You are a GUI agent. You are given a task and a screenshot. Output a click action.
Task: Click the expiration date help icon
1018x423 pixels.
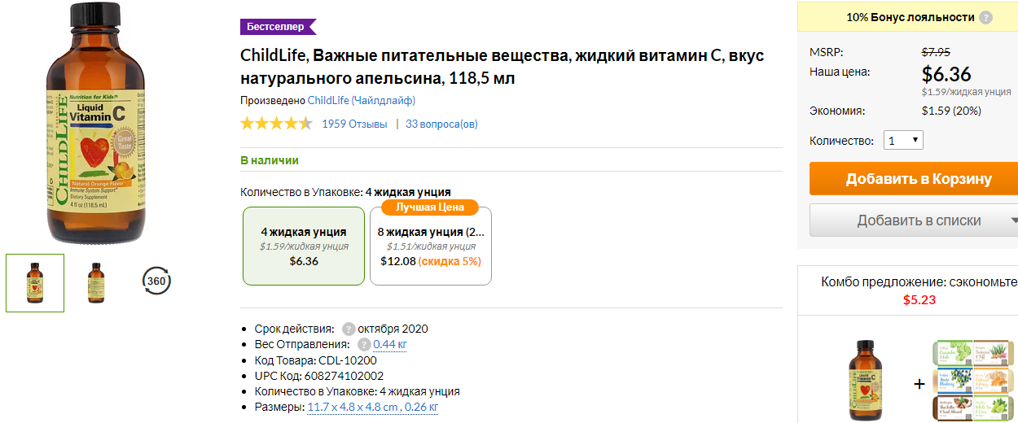coord(349,329)
